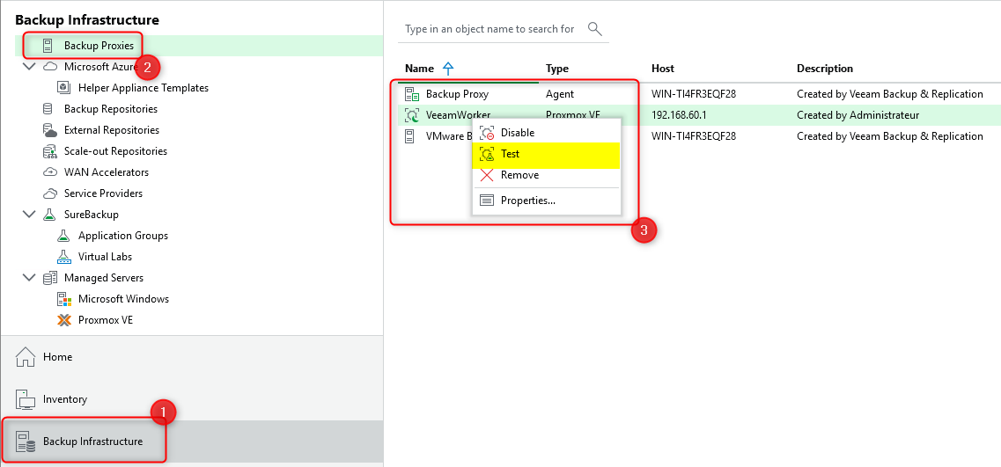Click the Backup Proxies server icon
Viewport: 1001px width, 467px height.
[48, 46]
